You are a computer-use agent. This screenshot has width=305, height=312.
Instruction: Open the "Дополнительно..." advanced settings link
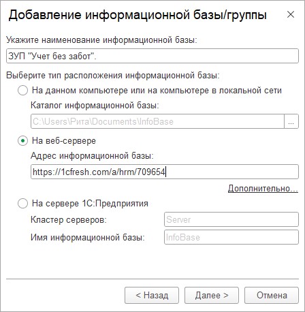[263, 189]
